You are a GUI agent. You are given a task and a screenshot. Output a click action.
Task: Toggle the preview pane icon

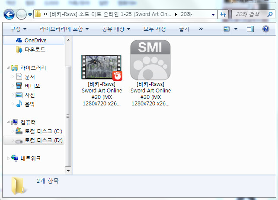250,29
